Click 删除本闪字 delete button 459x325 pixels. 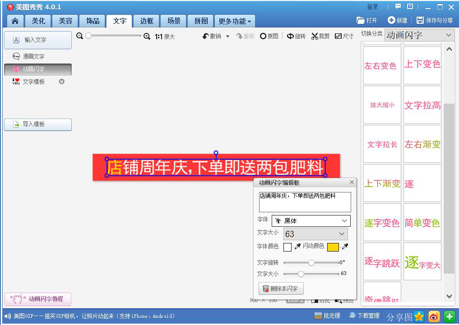point(281,288)
